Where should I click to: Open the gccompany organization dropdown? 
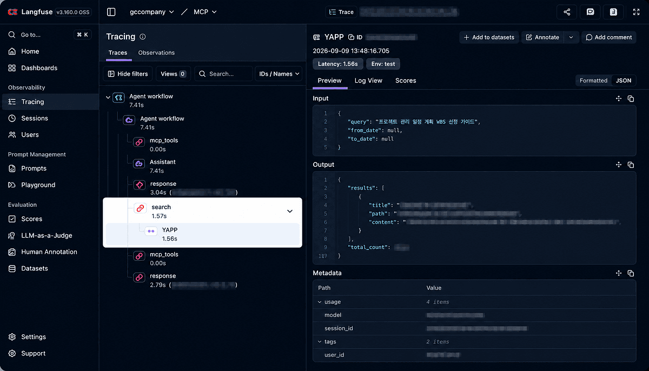152,12
